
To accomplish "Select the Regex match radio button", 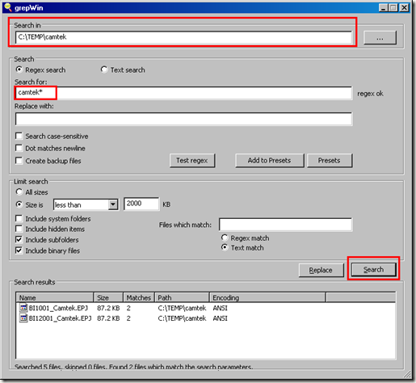I will point(225,238).
